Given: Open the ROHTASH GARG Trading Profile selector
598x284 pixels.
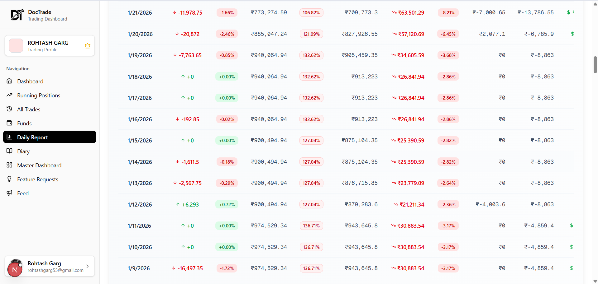Looking at the screenshot, I should [x=50, y=46].
